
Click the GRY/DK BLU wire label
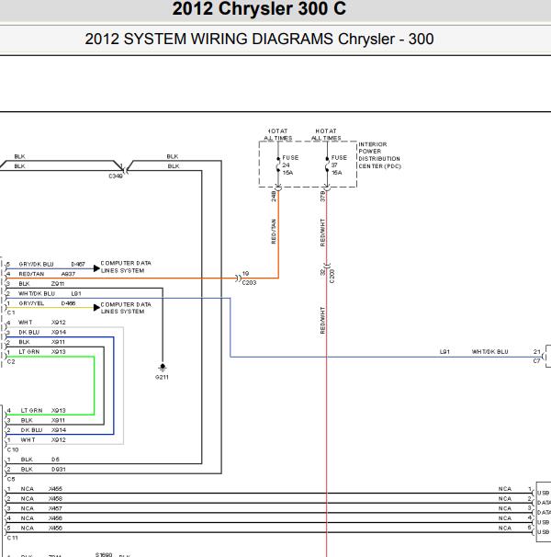coord(36,265)
